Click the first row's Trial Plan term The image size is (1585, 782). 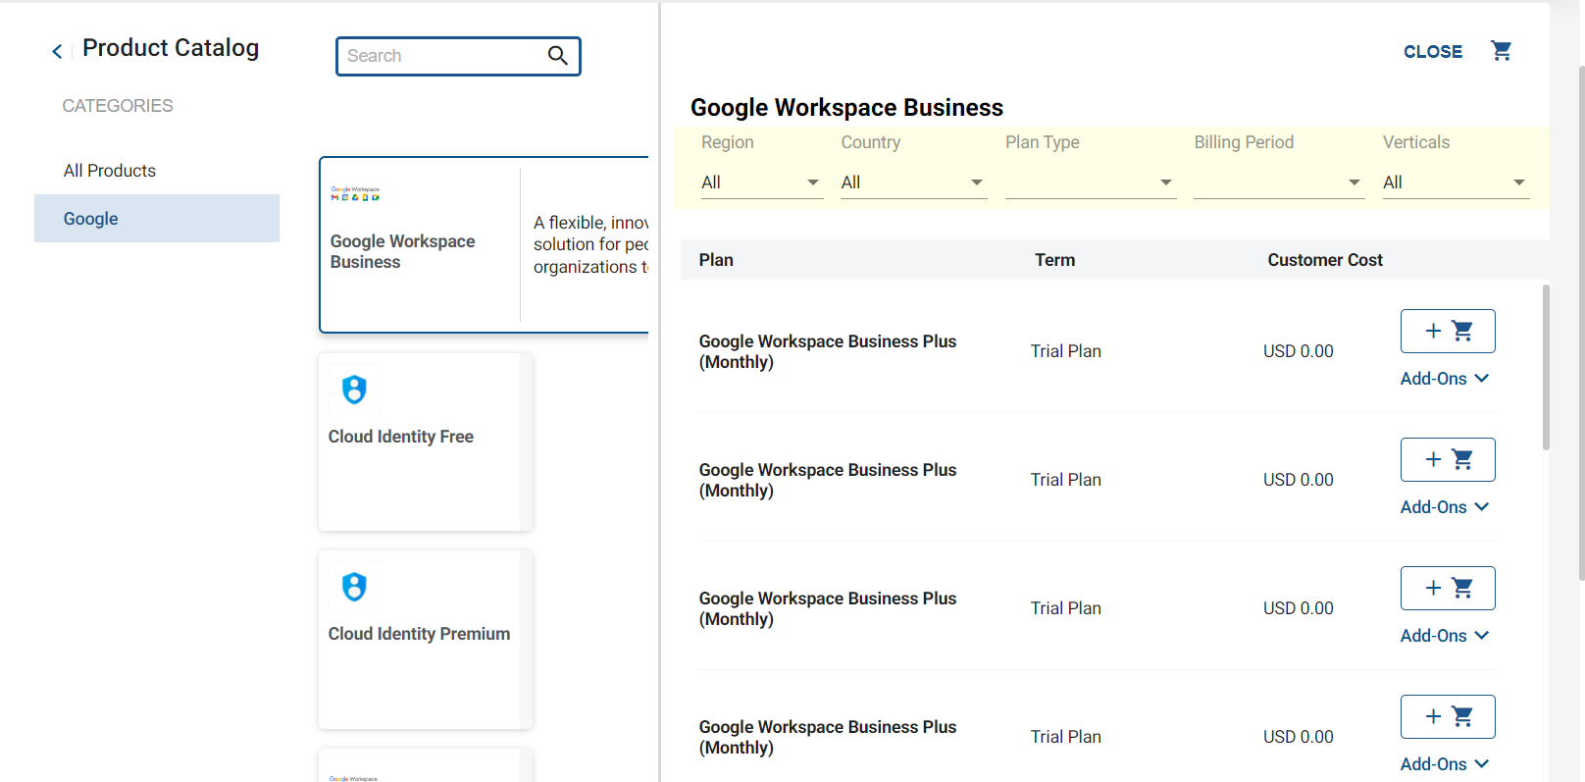1066,351
